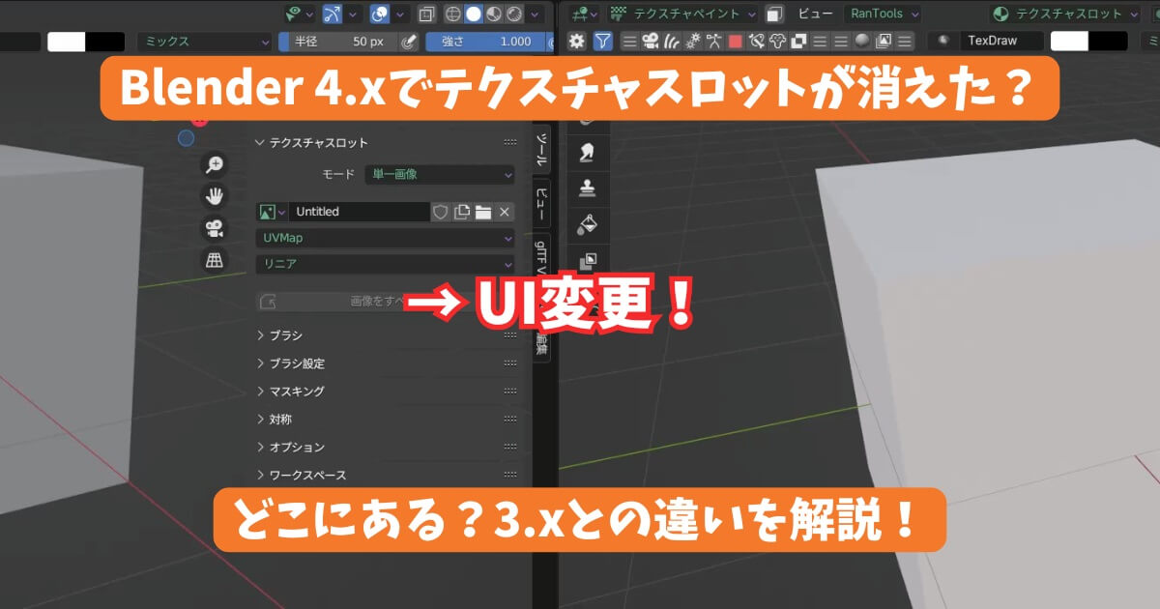Viewport: 1160px width, 609px height.
Task: Click the 画像をすべて保存 button
Action: click(385, 302)
